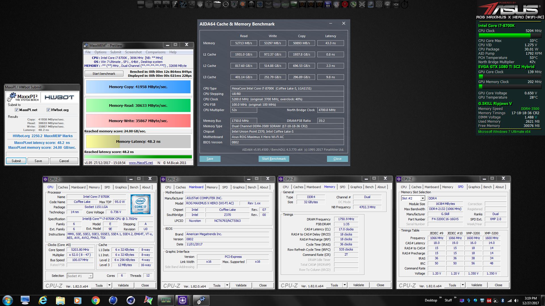Open the Windows Explorer folder taskbar icon

60,300
